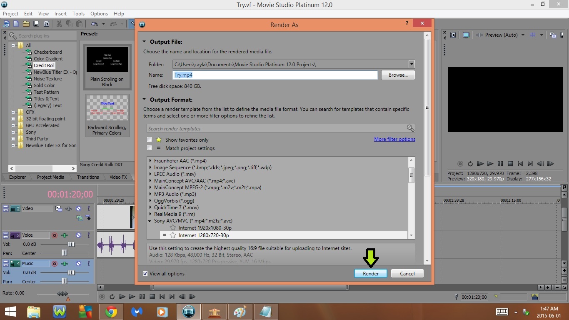Open File Explorer from the Windows taskbar

[34, 312]
